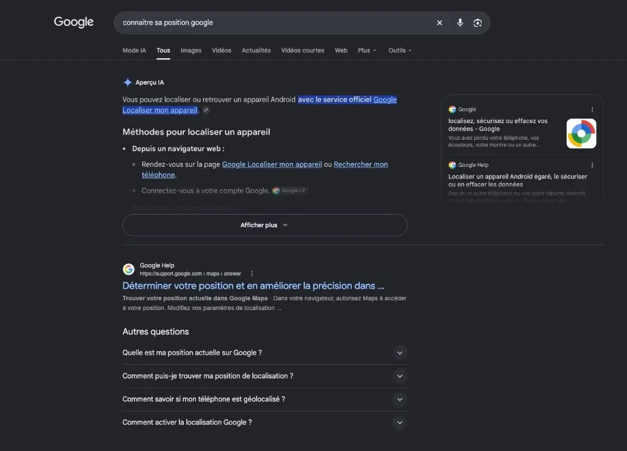Open the Vidéos courtes tab

(303, 51)
